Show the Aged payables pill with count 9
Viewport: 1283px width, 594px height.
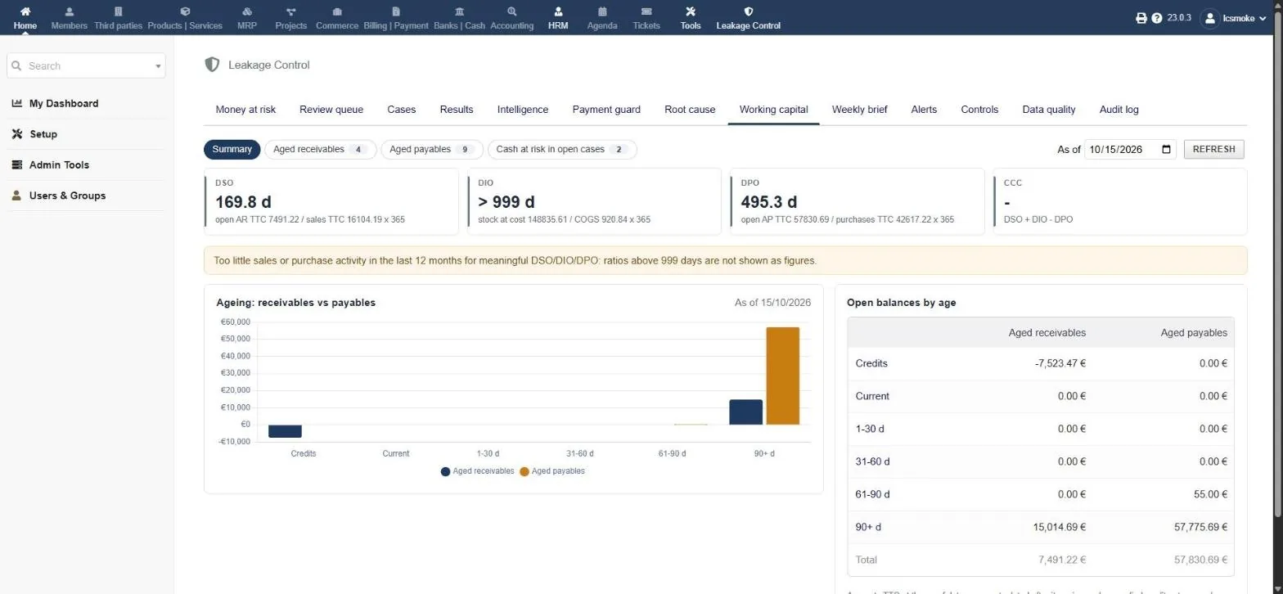click(432, 150)
